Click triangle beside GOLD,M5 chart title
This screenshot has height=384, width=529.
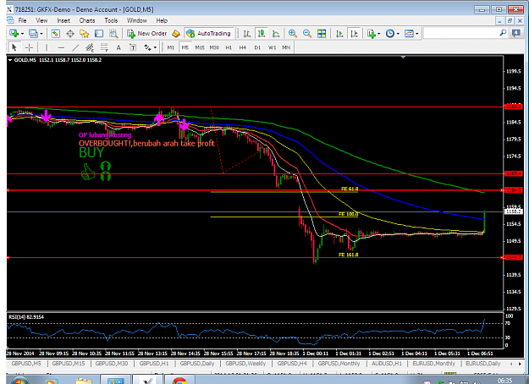(x=10, y=60)
